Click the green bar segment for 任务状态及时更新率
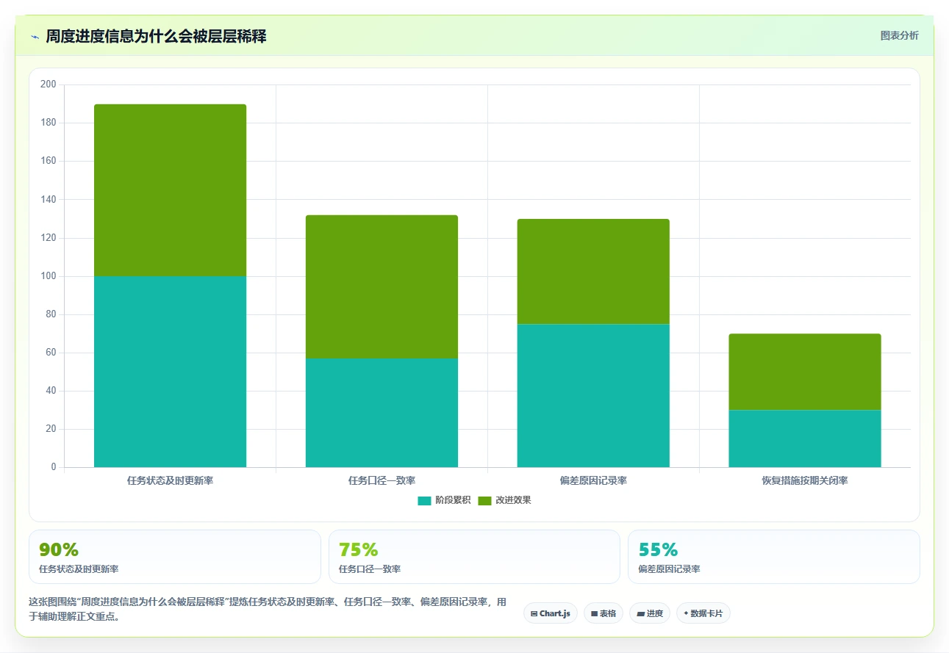Image resolution: width=949 pixels, height=653 pixels. pyautogui.click(x=170, y=190)
